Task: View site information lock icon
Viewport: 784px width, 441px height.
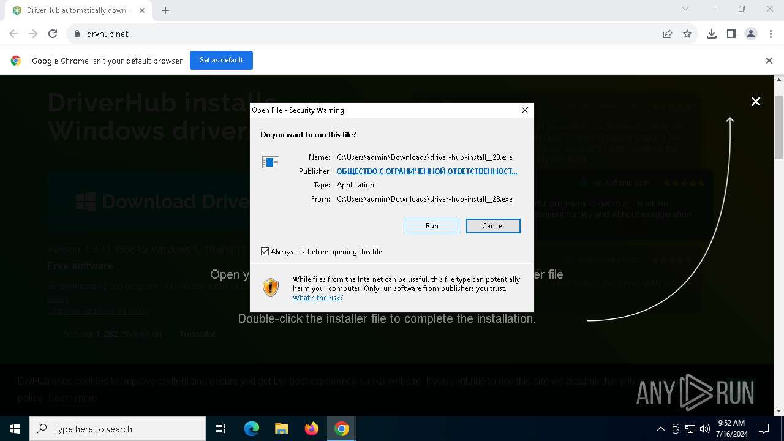Action: [77, 34]
